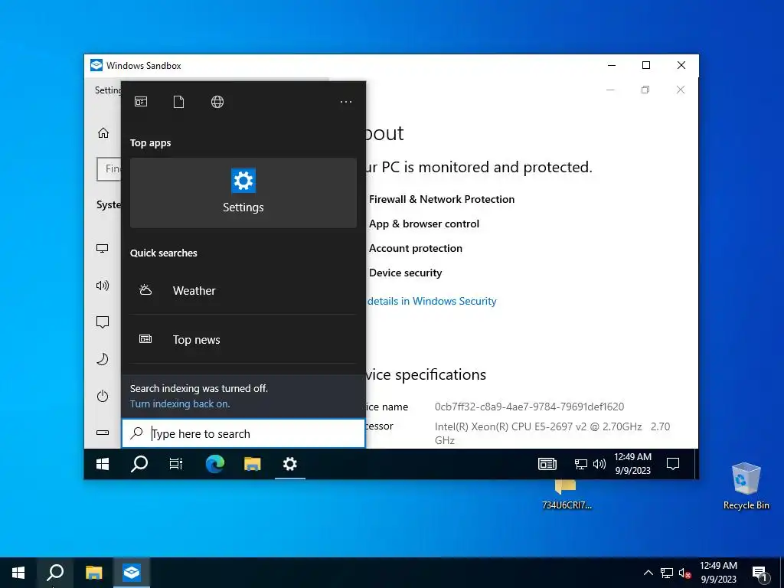Run the Top news quick search
Viewport: 784px width, 588px height.
click(x=243, y=339)
